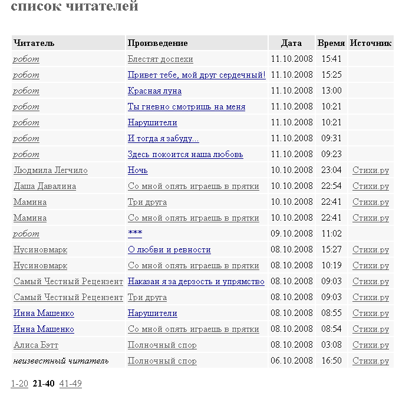The width and height of the screenshot is (399, 393).
Task: Click the time "23:04"
Action: point(331,170)
